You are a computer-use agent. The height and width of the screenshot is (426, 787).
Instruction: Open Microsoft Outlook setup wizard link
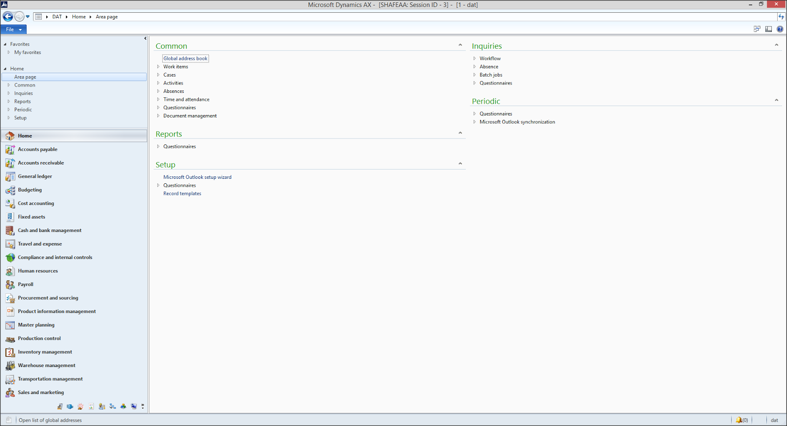197,177
